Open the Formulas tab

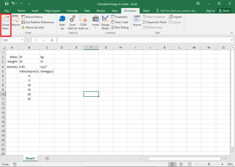(72, 11)
